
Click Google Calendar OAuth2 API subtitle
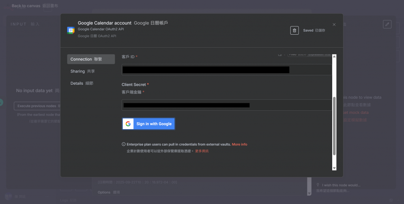(101, 29)
